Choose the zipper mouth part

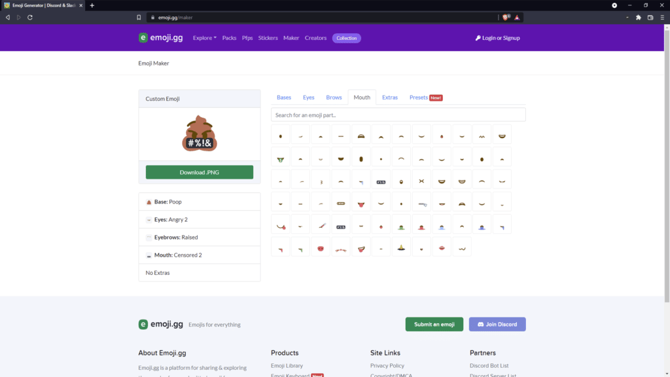[x=422, y=202]
